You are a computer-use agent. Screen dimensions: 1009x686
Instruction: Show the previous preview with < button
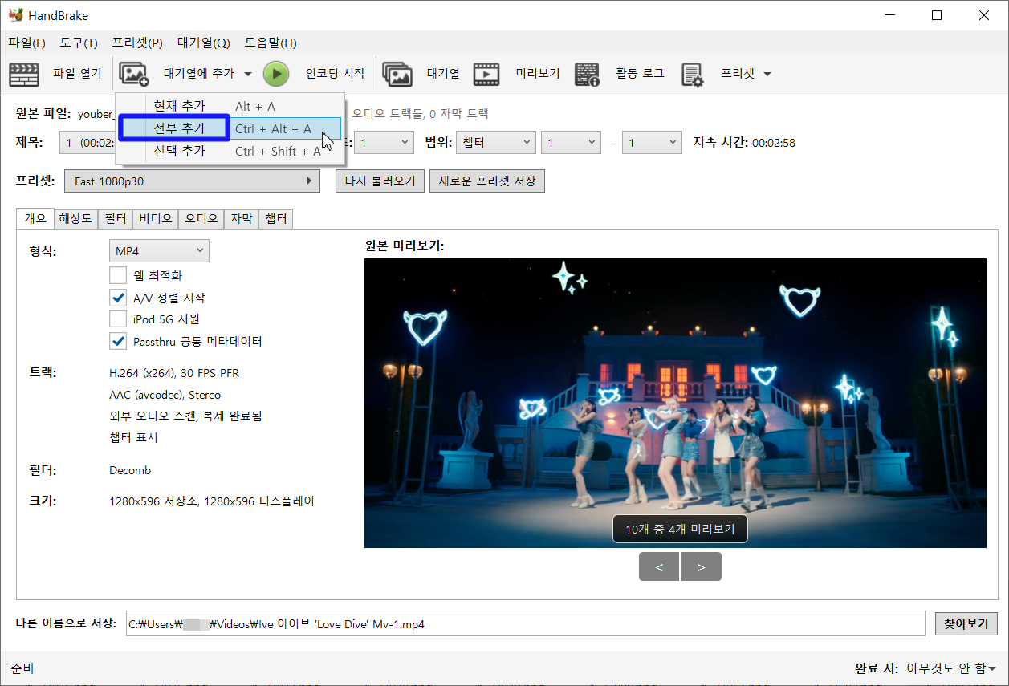coord(659,567)
